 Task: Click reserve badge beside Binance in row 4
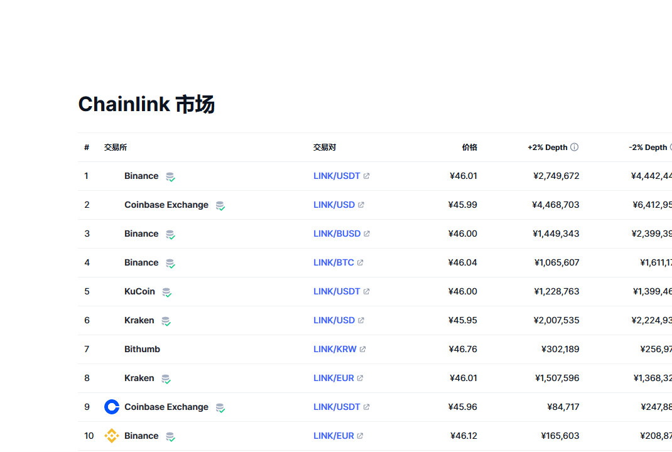[170, 263]
